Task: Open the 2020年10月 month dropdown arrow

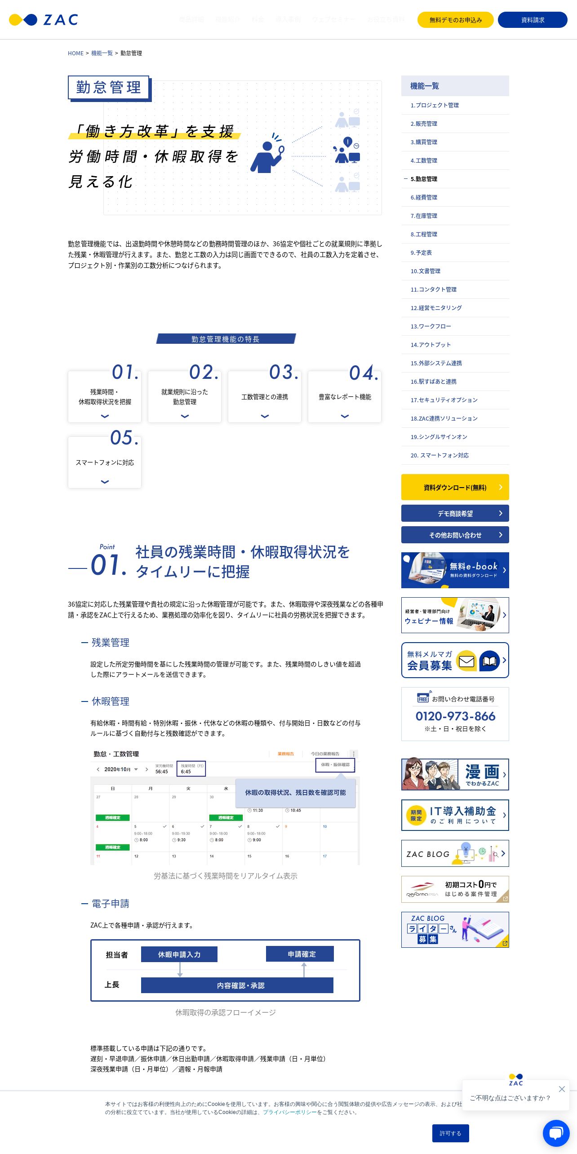Action: (136, 769)
